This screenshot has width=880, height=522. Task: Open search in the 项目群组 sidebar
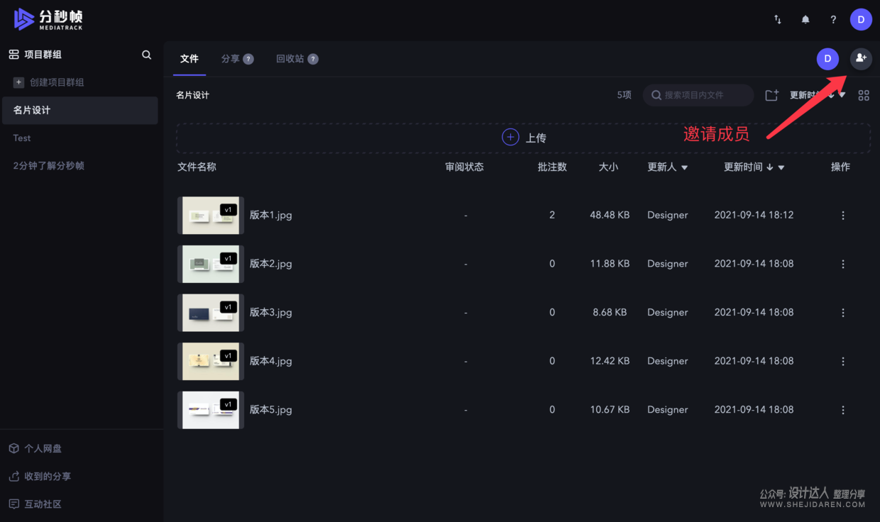[146, 54]
